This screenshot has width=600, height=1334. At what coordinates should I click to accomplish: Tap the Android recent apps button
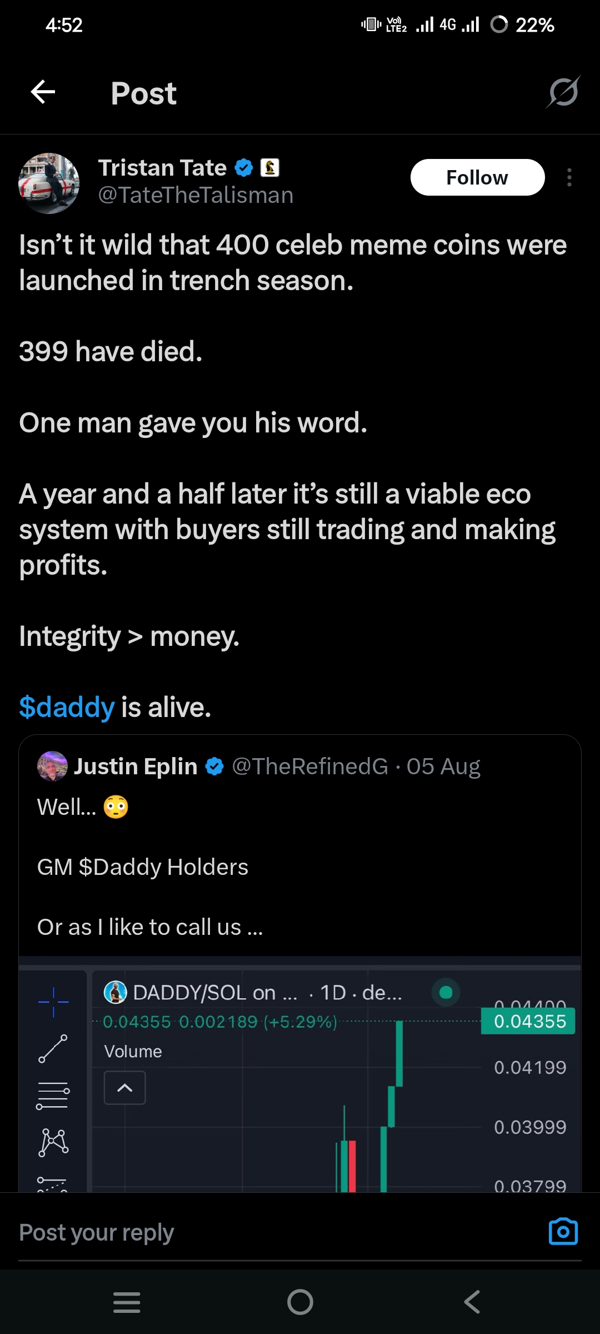point(127,1302)
